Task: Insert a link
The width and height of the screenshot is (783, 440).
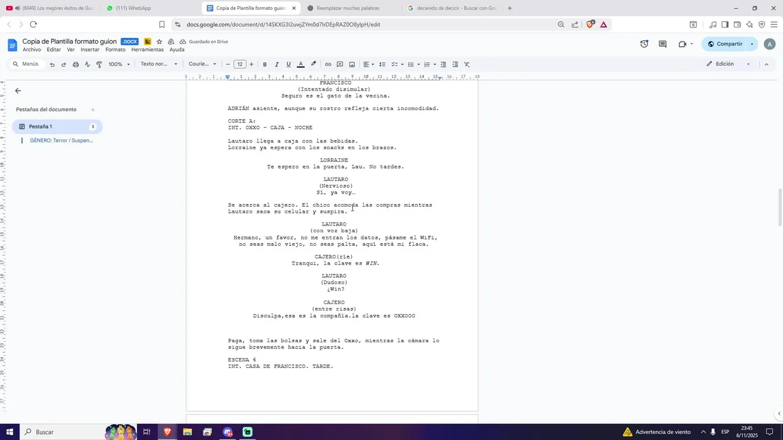Action: coord(328,64)
